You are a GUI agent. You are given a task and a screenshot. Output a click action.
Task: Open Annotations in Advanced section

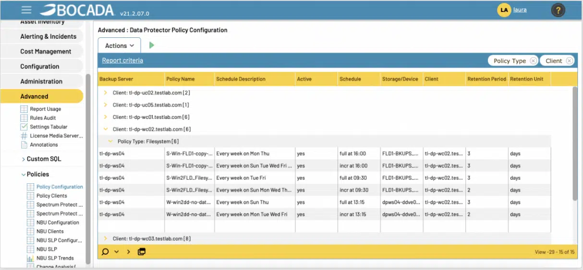tap(44, 145)
